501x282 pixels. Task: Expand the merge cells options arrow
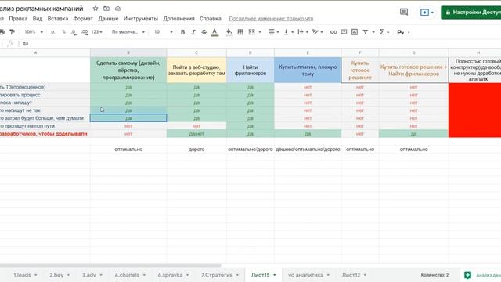coord(260,32)
